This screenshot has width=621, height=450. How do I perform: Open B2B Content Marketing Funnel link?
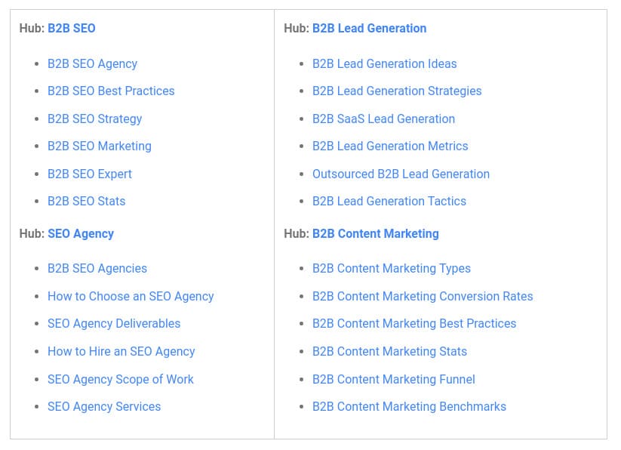click(x=394, y=379)
